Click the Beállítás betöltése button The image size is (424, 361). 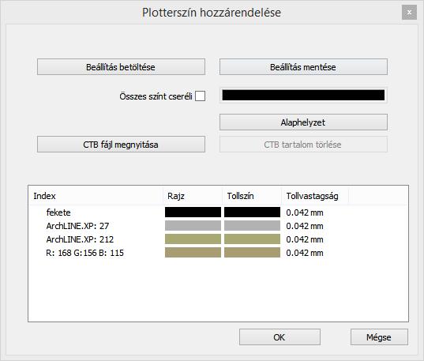click(x=121, y=67)
